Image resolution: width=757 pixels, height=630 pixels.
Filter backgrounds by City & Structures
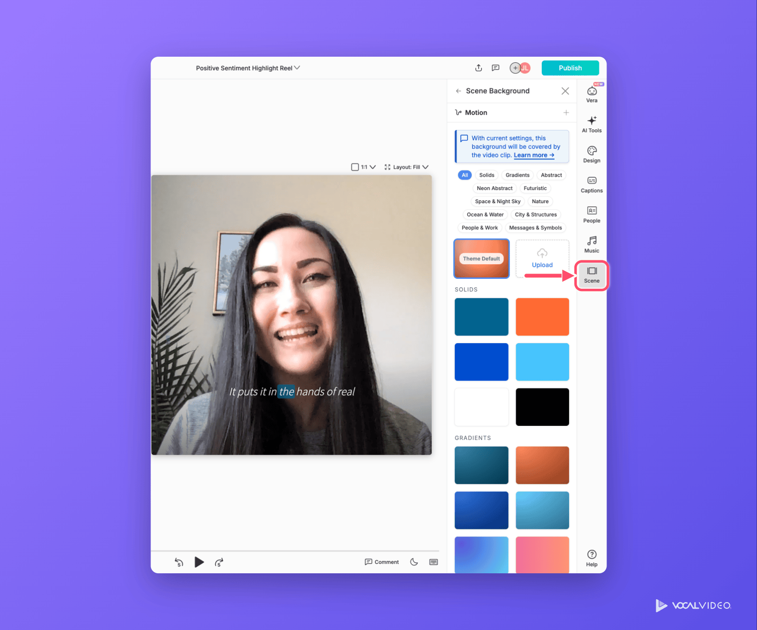point(536,215)
